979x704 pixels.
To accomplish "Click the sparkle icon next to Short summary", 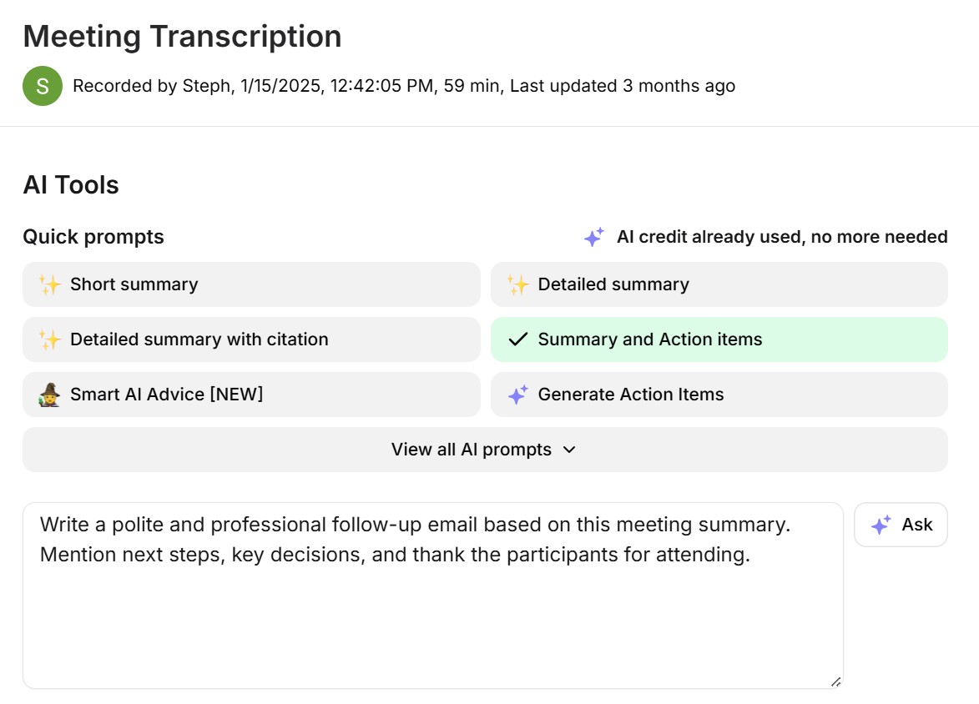I will point(51,284).
